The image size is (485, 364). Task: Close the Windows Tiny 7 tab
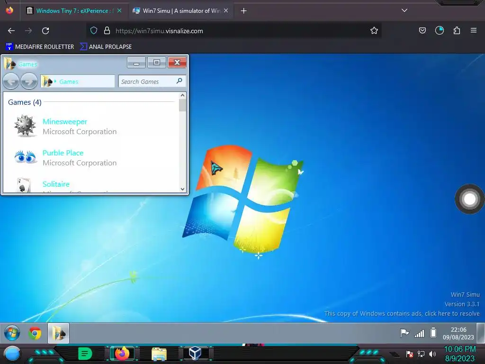[119, 10]
